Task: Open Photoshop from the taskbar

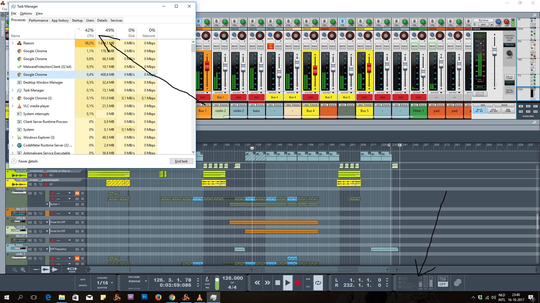Action: point(144,297)
